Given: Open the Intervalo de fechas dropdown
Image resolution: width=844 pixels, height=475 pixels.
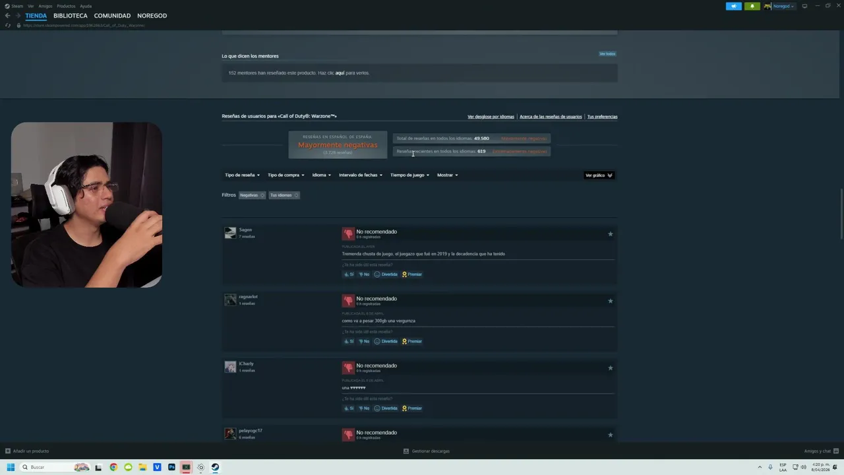Looking at the screenshot, I should click(361, 175).
